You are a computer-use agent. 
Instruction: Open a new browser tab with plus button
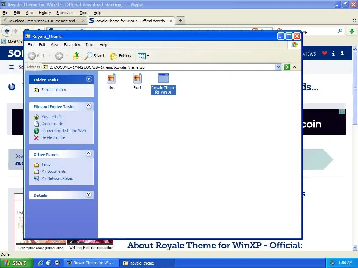(x=180, y=21)
